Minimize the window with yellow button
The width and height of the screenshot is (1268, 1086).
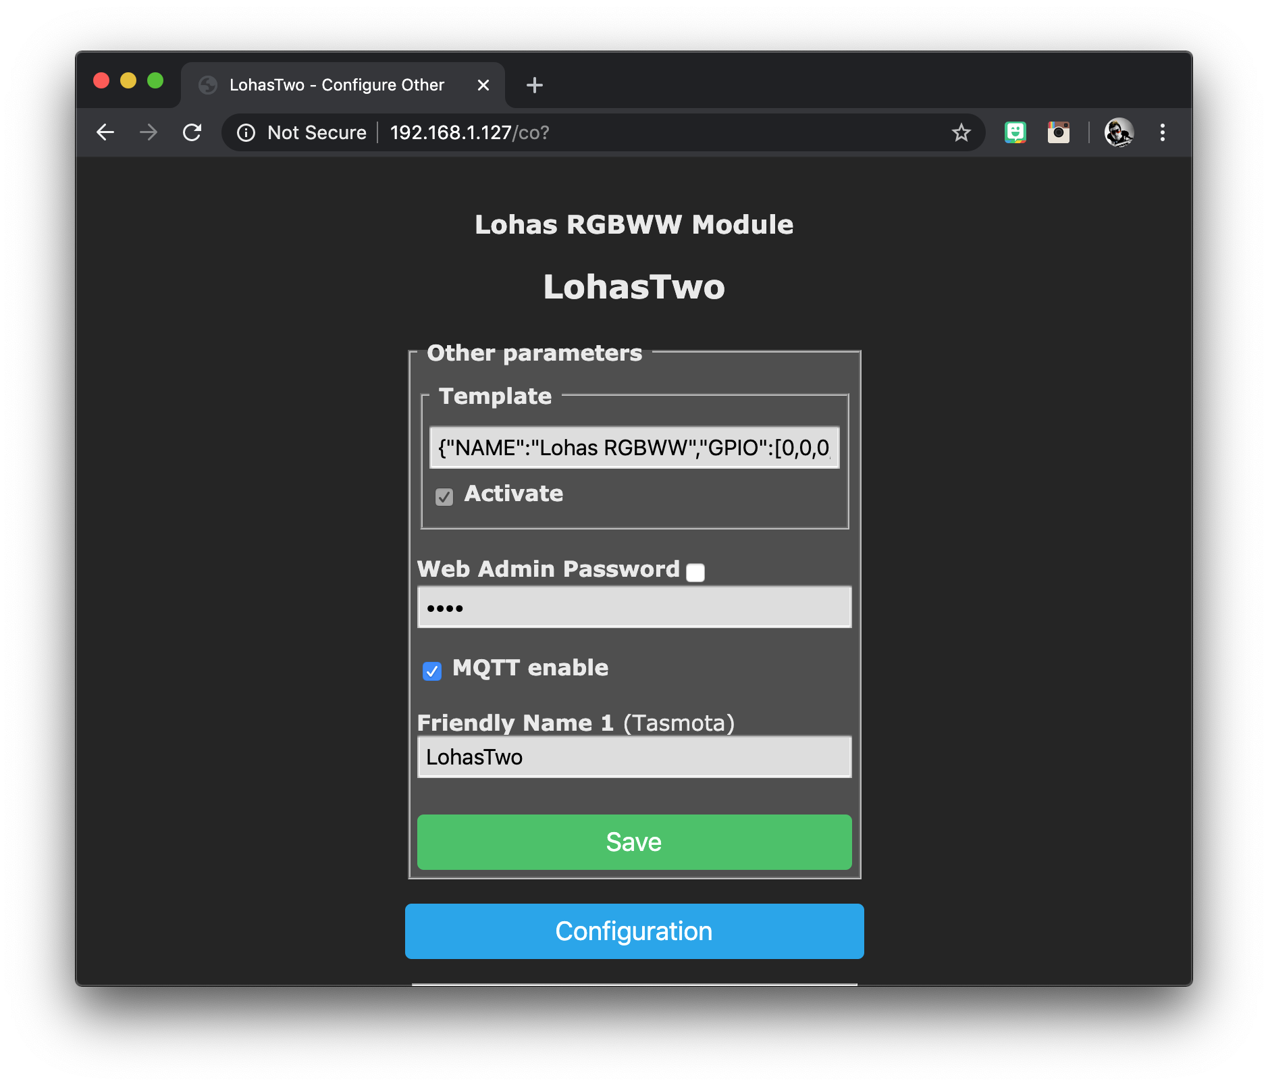point(128,81)
